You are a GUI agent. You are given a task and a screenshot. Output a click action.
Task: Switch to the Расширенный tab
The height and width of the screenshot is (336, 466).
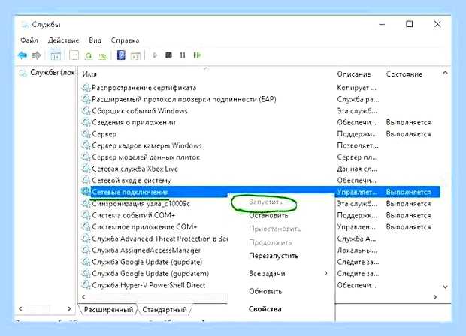point(108,310)
